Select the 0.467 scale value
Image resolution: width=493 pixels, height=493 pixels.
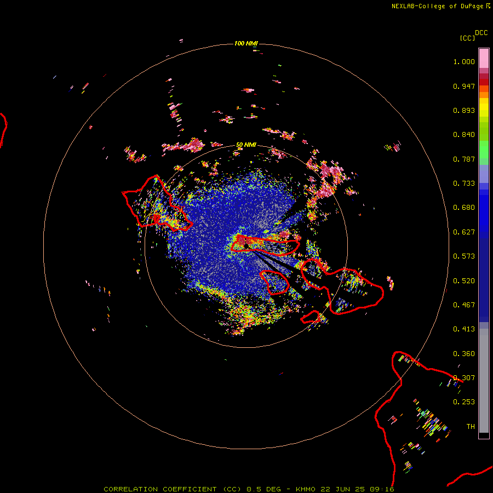coord(464,305)
